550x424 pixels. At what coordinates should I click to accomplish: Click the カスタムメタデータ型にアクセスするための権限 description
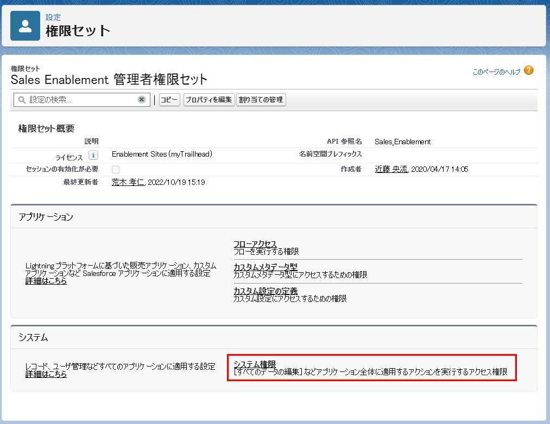coord(300,275)
